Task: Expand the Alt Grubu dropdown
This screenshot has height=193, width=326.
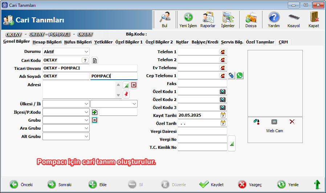Action: [x=86, y=137]
